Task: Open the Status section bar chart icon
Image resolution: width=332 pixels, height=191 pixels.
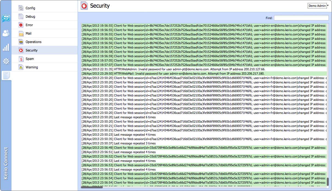Action: point(6,47)
